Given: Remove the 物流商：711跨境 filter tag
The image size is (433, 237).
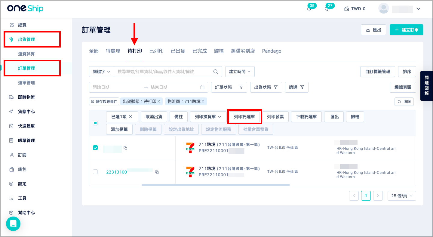Looking at the screenshot, I should pos(203,101).
